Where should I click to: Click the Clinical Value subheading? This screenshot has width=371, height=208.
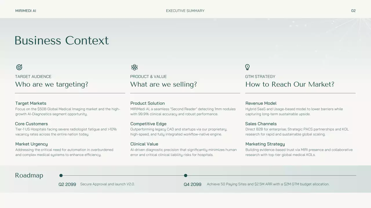pyautogui.click(x=144, y=144)
